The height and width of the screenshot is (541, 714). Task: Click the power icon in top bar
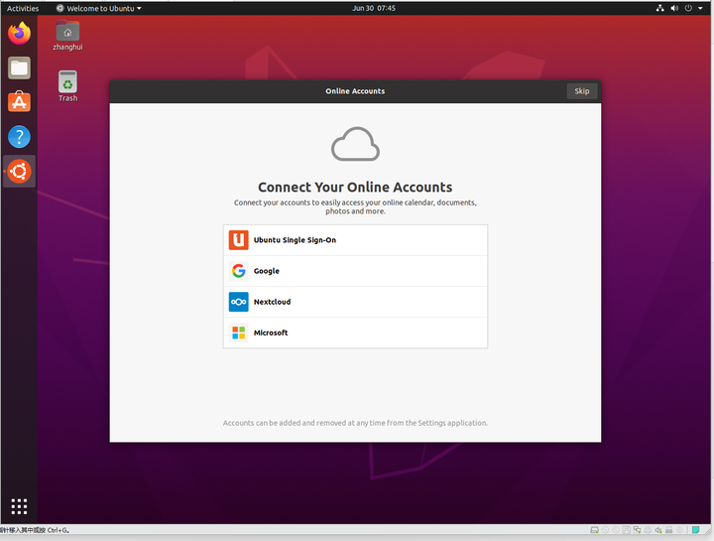(x=688, y=8)
